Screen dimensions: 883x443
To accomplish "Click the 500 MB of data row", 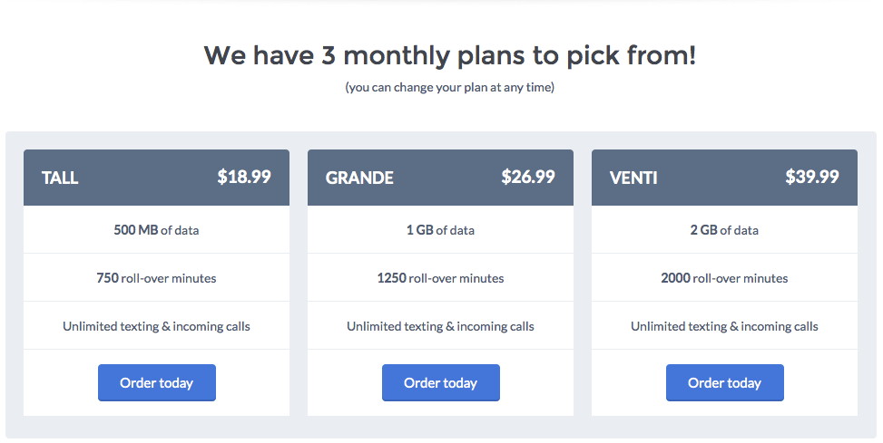I will (157, 230).
